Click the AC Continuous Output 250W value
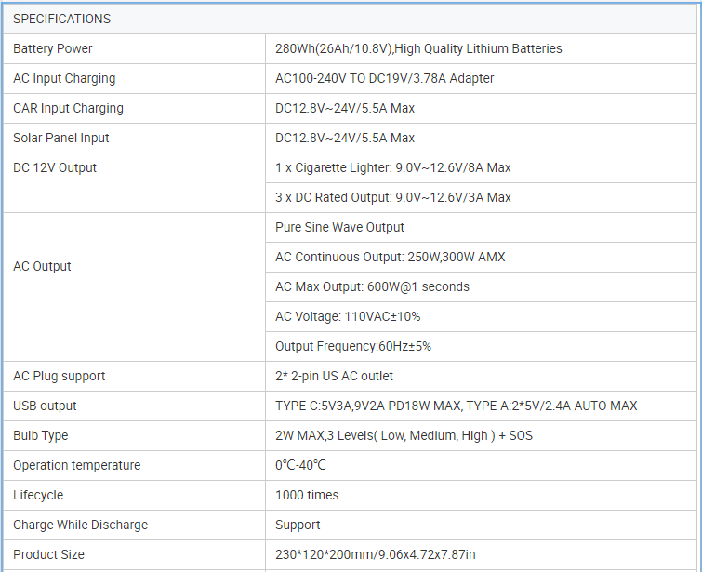 [x=390, y=257]
